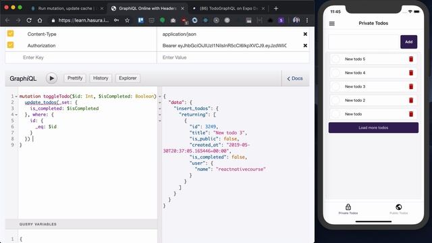Open a new browser tab
This screenshot has width=432, height=243.
point(276,9)
